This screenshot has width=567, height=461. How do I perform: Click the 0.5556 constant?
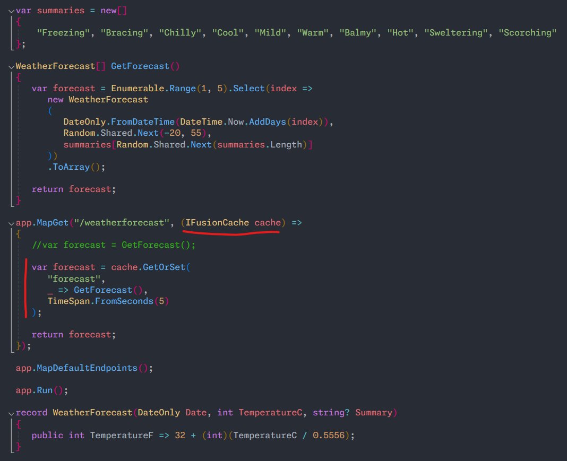point(329,436)
